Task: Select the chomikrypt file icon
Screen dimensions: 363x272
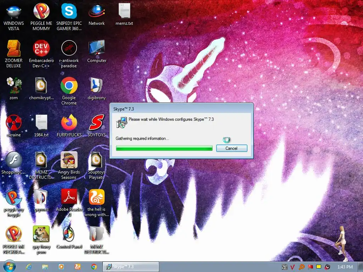Action: [41, 89]
